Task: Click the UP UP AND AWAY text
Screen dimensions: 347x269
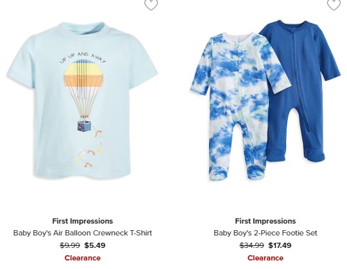Action: (83, 57)
